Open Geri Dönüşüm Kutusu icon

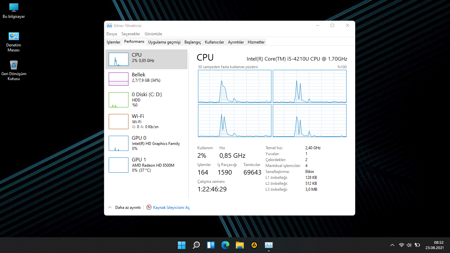click(14, 70)
